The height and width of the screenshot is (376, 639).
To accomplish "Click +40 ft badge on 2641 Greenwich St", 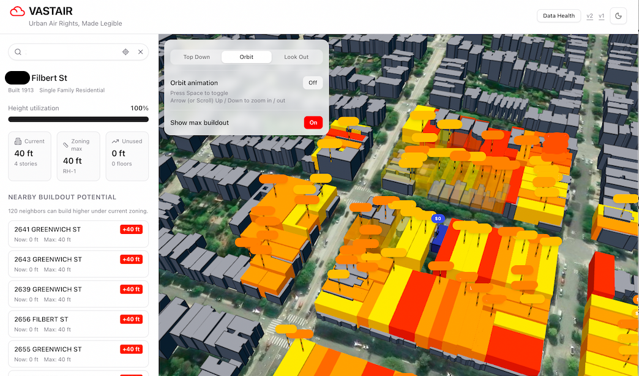I will (131, 229).
